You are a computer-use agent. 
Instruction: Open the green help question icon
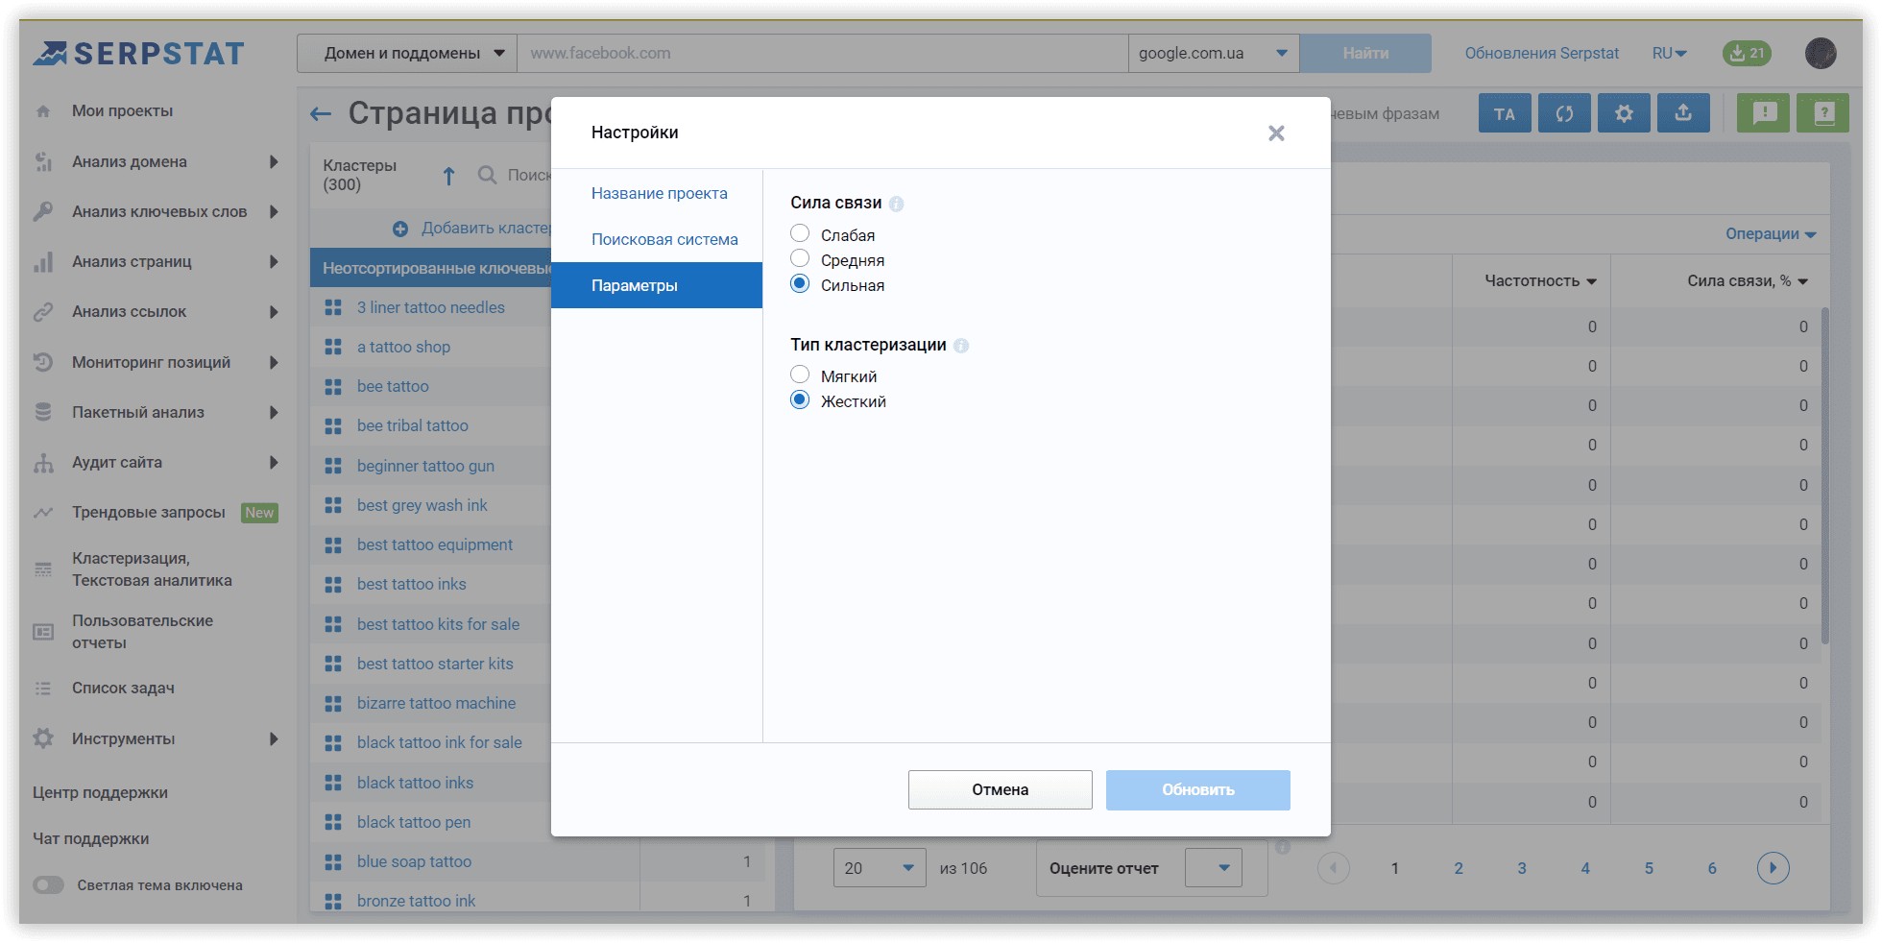pos(1823,113)
